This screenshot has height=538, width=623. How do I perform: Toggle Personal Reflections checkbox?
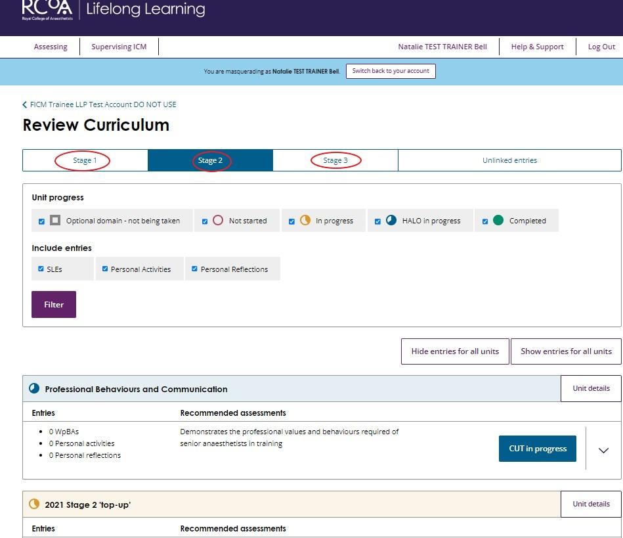pos(195,269)
